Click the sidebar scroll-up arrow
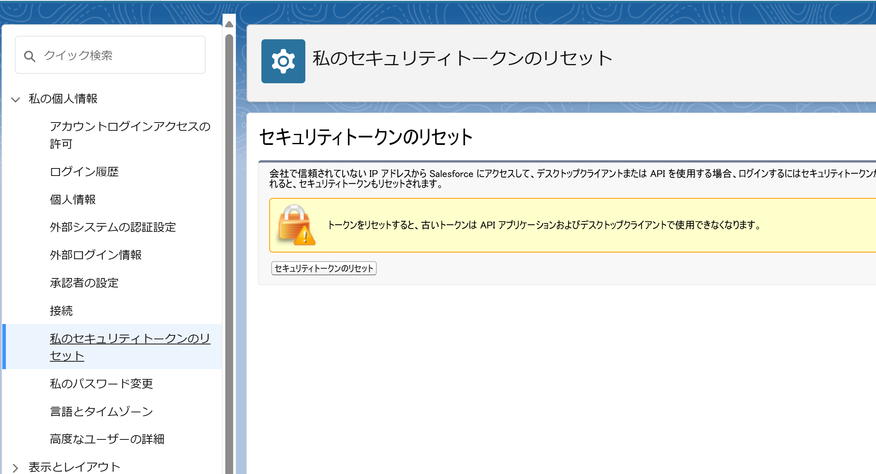The height and width of the screenshot is (474, 876). coord(229,24)
